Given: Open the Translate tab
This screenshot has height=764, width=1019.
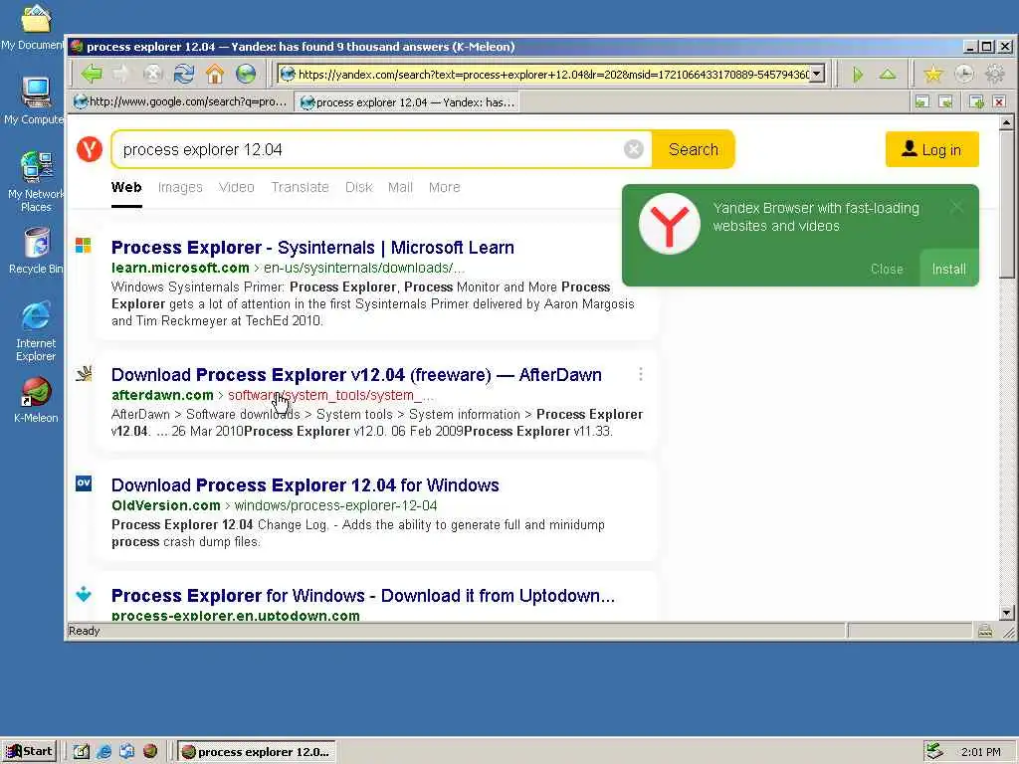Looking at the screenshot, I should (x=300, y=187).
